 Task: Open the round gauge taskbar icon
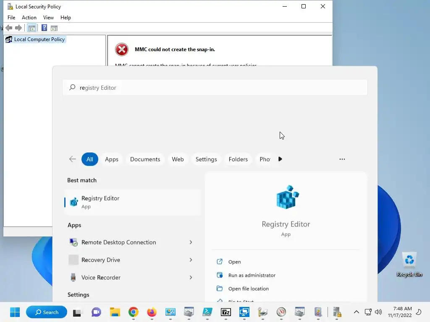281,312
